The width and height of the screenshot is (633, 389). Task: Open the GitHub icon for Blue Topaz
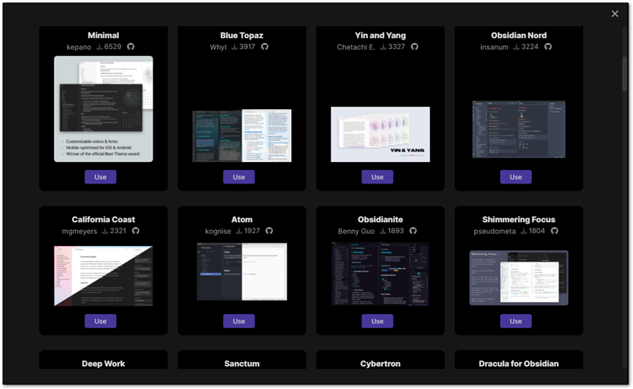point(265,47)
